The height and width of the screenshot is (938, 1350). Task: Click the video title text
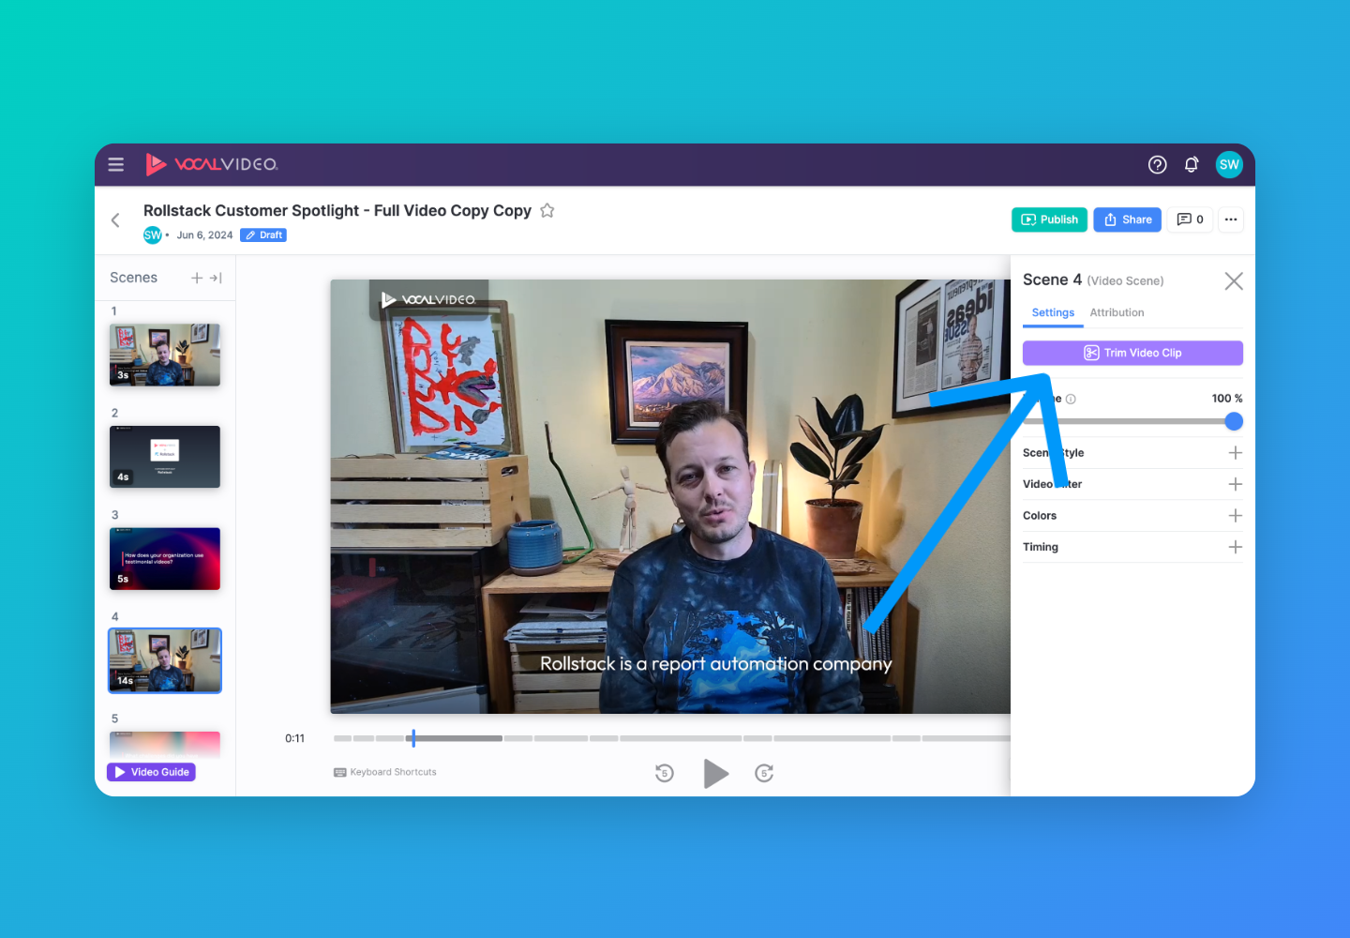[x=337, y=211]
